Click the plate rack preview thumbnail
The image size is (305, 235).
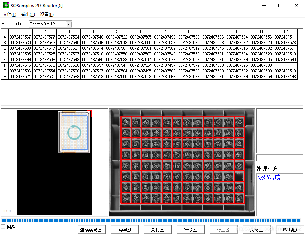pos(74,132)
